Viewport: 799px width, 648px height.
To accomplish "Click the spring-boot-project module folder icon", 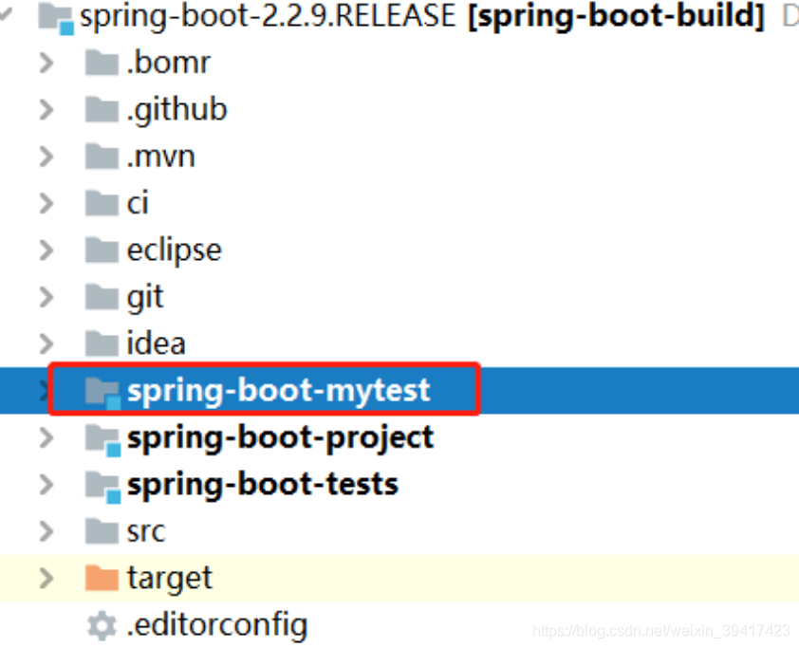I will (102, 440).
